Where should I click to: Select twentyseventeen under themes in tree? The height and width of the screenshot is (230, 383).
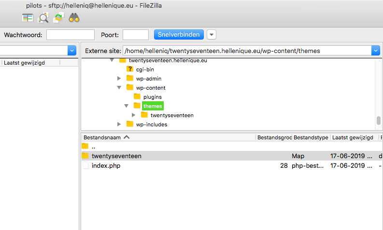[172, 115]
